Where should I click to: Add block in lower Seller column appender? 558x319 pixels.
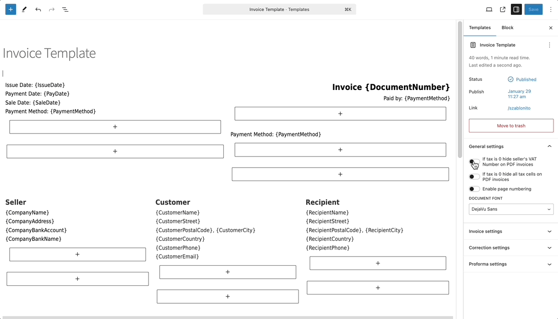click(78, 279)
